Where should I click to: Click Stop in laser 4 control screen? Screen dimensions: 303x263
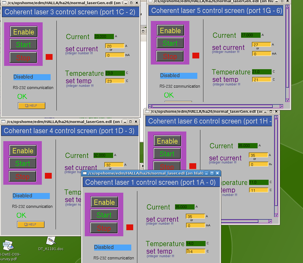(22, 176)
